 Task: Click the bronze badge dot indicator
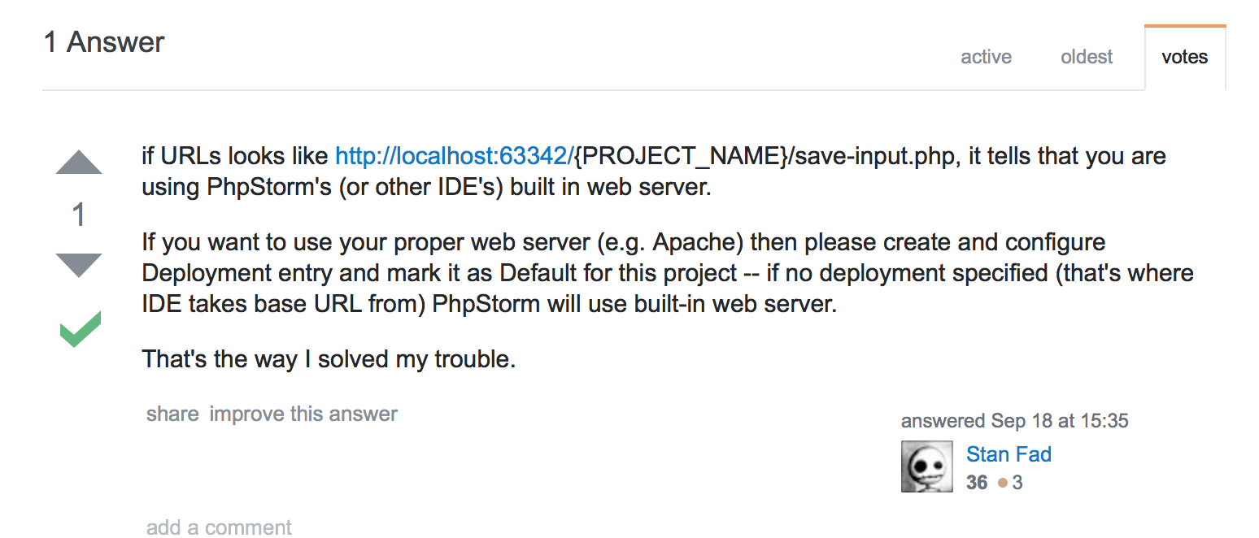pyautogui.click(x=1003, y=483)
